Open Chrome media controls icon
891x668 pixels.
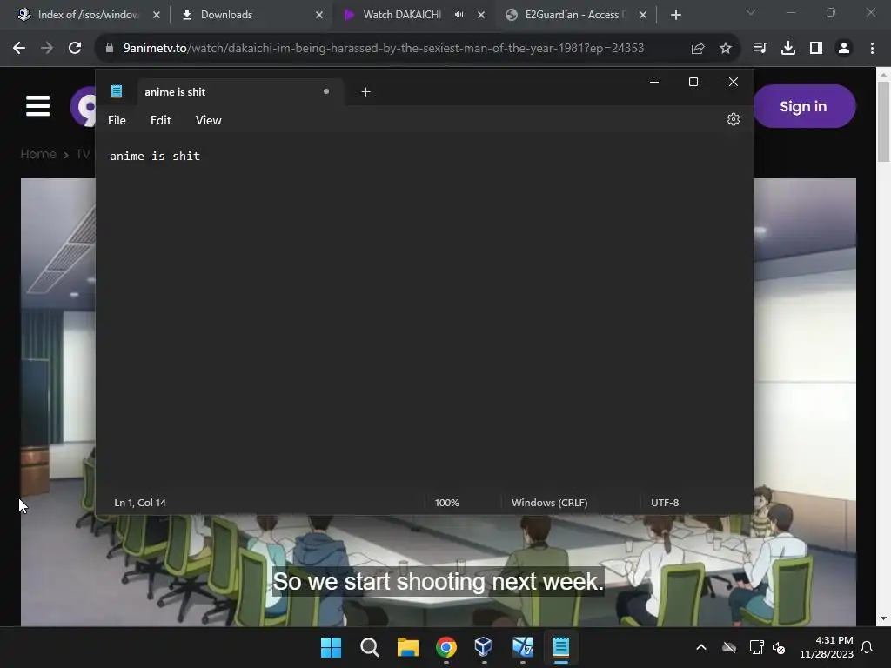[x=760, y=49]
